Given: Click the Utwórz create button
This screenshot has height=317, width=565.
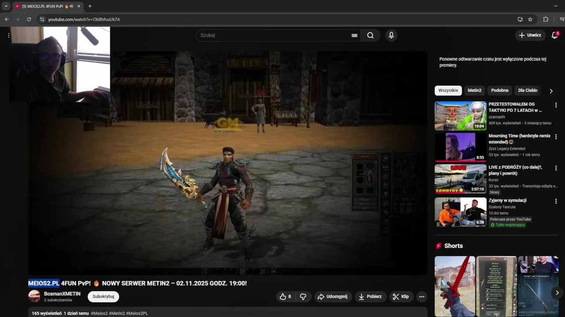Looking at the screenshot, I should [x=530, y=35].
